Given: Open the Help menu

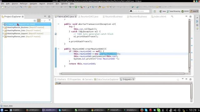Looking at the screenshot, I should click(72, 4).
